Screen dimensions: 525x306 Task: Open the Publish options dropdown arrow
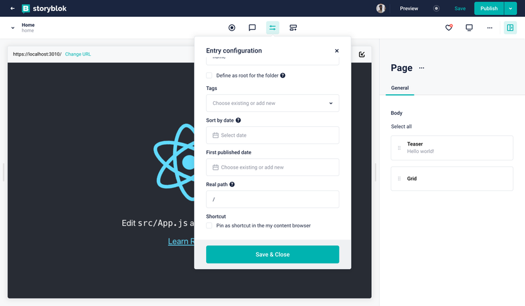click(510, 8)
